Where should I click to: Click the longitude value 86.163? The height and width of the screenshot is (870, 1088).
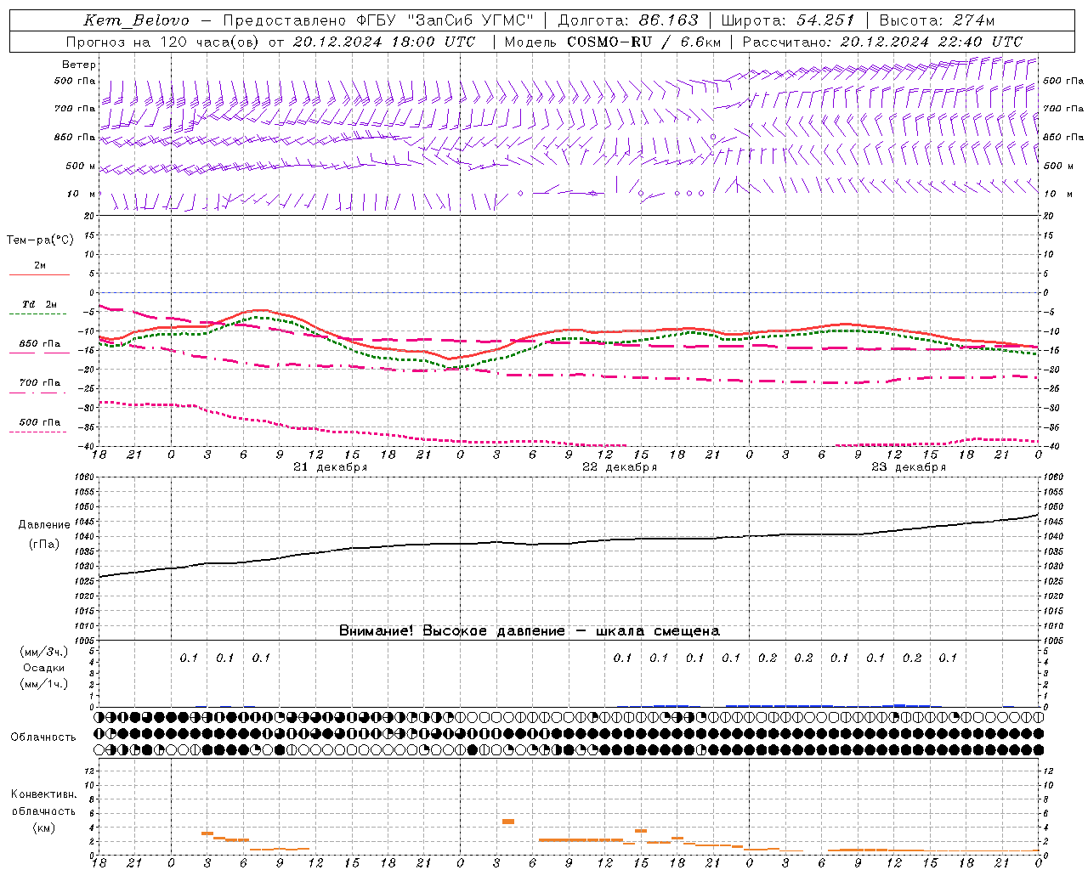(668, 20)
